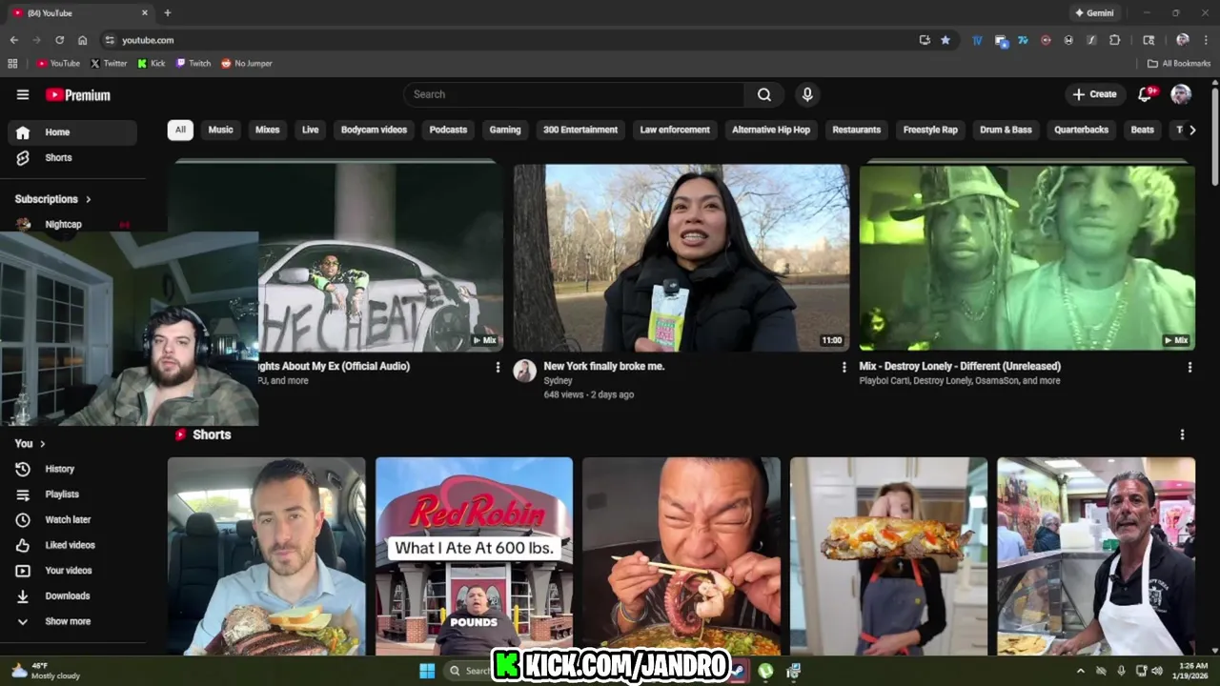Open the Red Robin 600 lbs short

474,556
